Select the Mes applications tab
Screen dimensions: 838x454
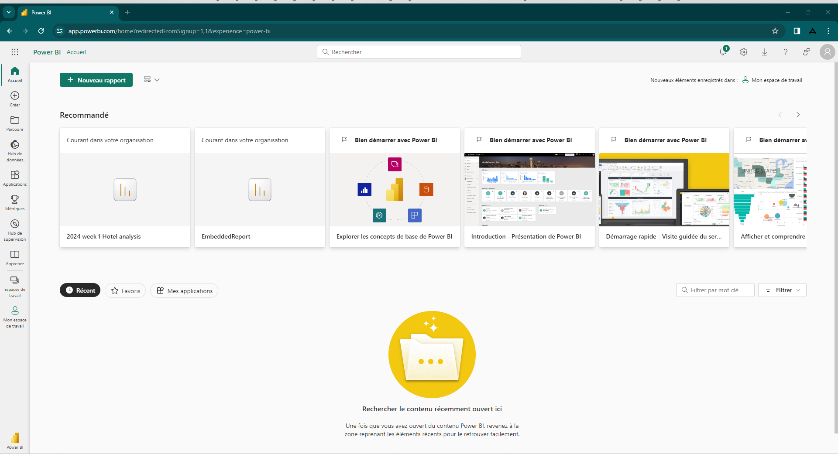(x=184, y=290)
